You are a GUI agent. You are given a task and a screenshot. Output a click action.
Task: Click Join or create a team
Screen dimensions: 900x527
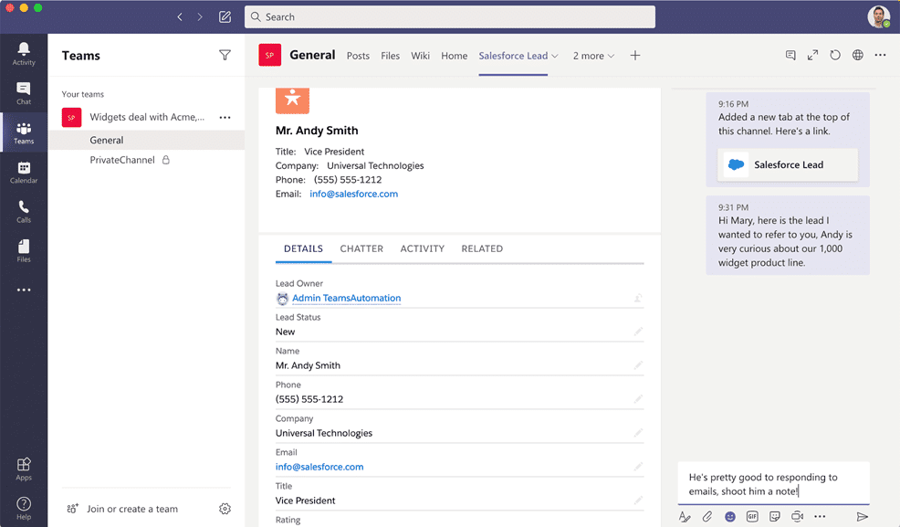click(131, 509)
